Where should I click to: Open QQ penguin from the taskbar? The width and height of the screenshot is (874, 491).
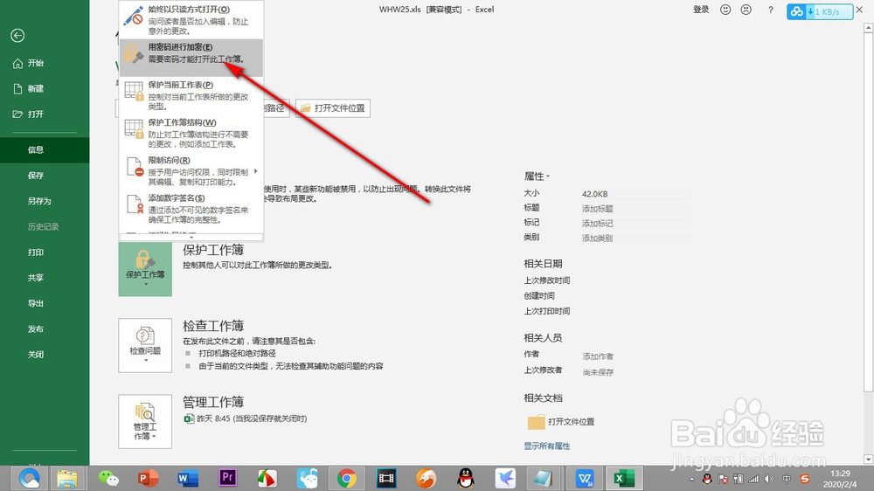pos(466,478)
